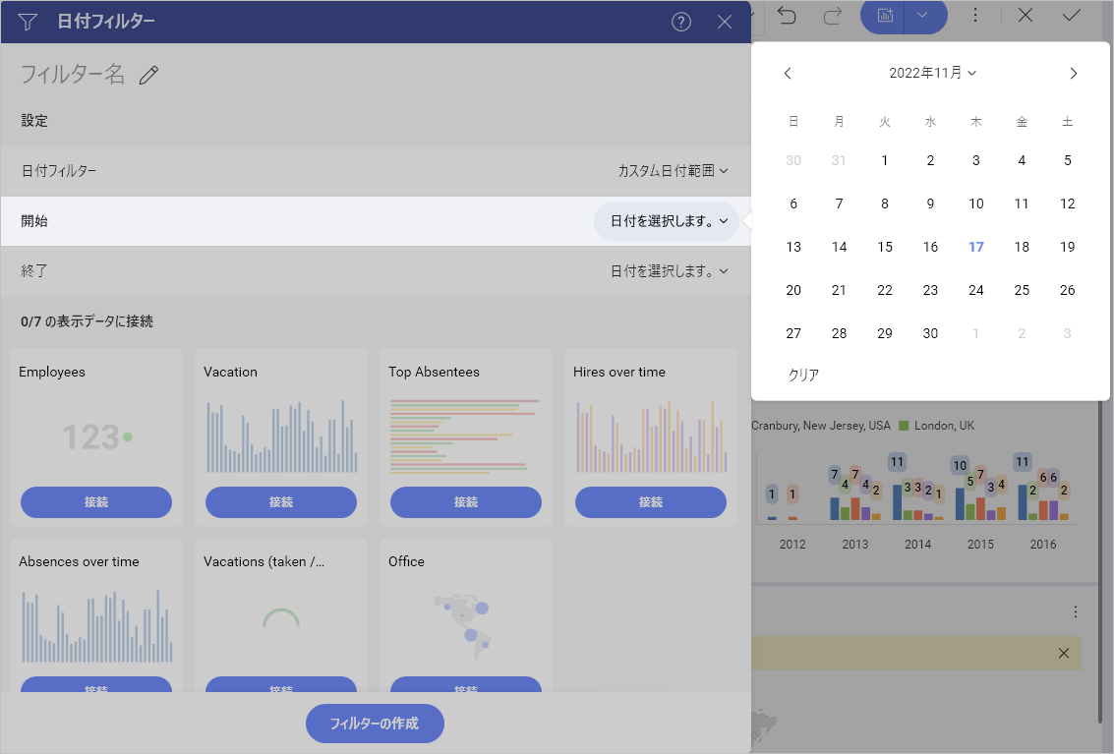Click 接続 button on Vacation card
Screen dimensions: 1114x754
click(x=280, y=501)
